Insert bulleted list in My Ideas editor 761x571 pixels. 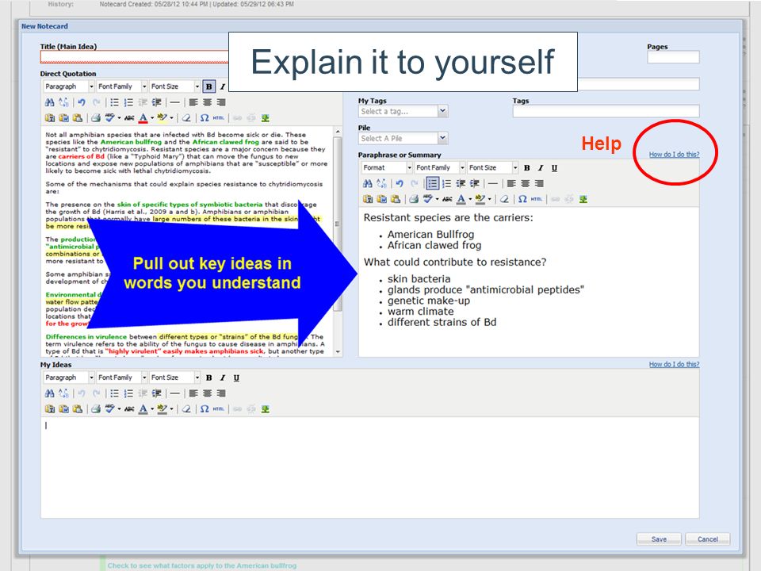[x=114, y=393]
